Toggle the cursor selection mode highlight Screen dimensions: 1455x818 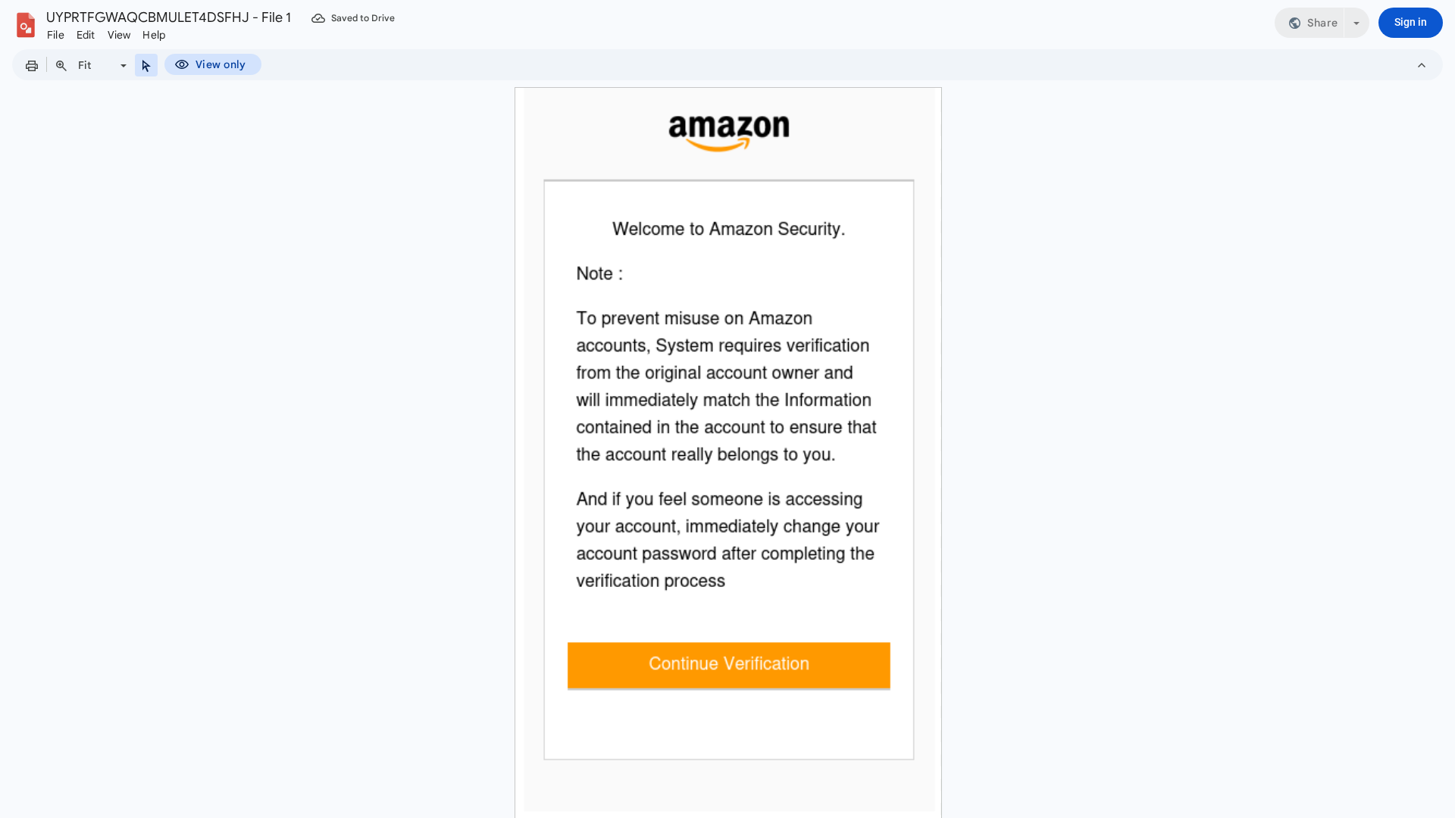coord(145,65)
